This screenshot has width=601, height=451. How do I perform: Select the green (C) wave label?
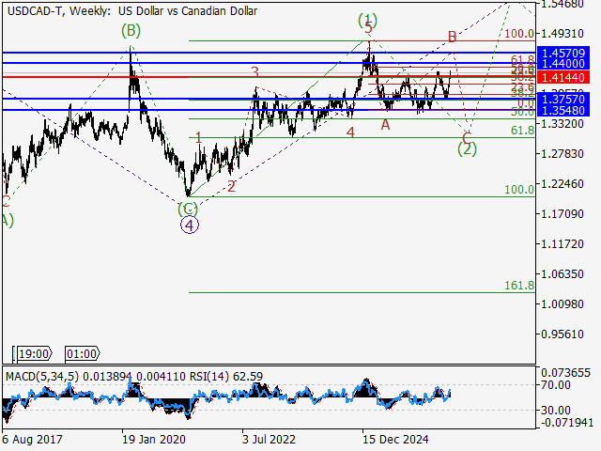pos(188,210)
